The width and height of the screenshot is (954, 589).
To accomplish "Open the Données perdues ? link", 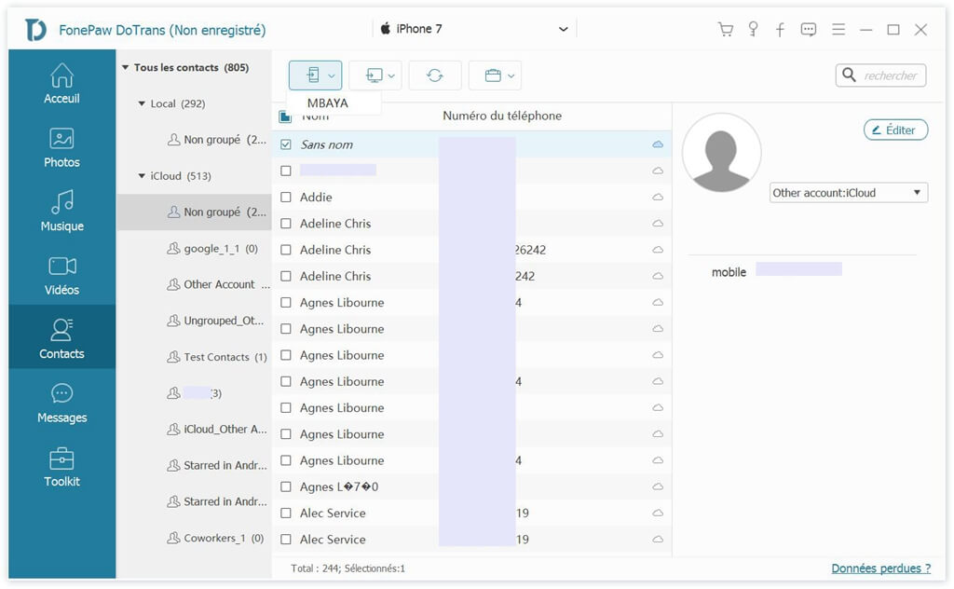I will click(x=880, y=568).
